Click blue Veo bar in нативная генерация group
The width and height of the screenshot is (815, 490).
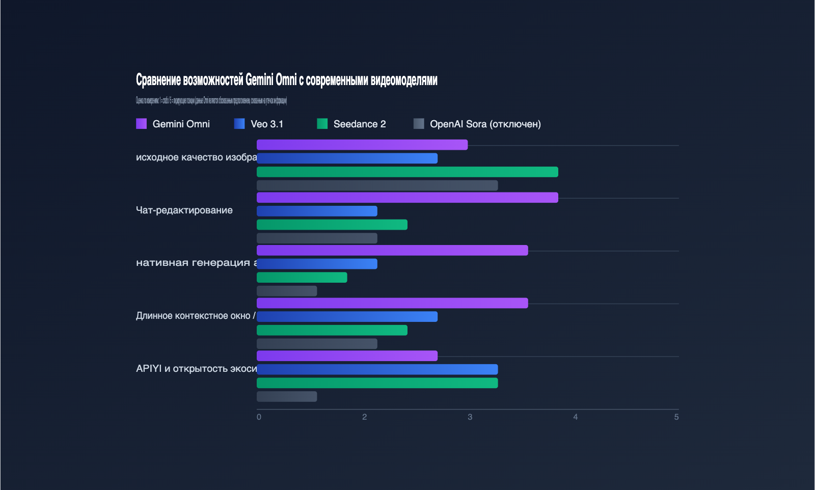click(317, 264)
